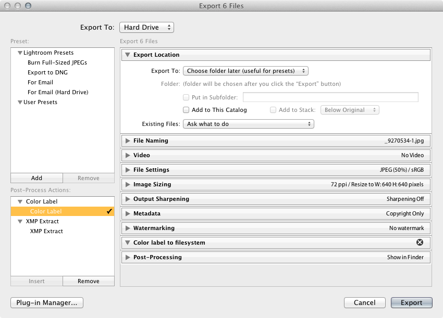Open the Plug-in Manager

pos(47,303)
